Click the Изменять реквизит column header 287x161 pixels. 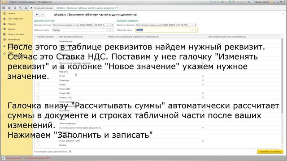(45, 37)
